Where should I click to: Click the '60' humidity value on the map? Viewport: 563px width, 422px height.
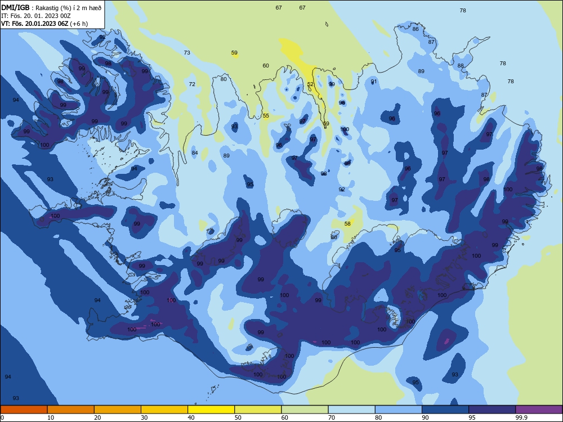pos(266,65)
